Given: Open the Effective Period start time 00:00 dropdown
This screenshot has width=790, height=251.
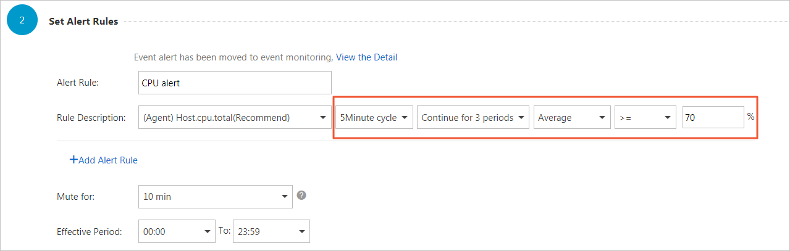Looking at the screenshot, I should point(177,232).
